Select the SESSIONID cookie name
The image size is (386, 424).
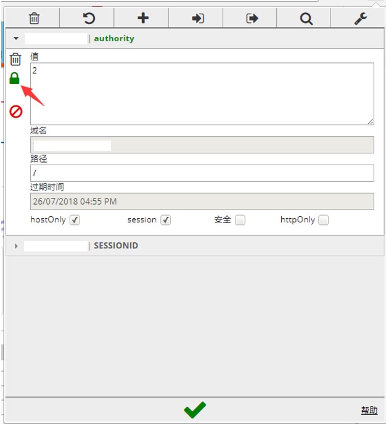116,245
